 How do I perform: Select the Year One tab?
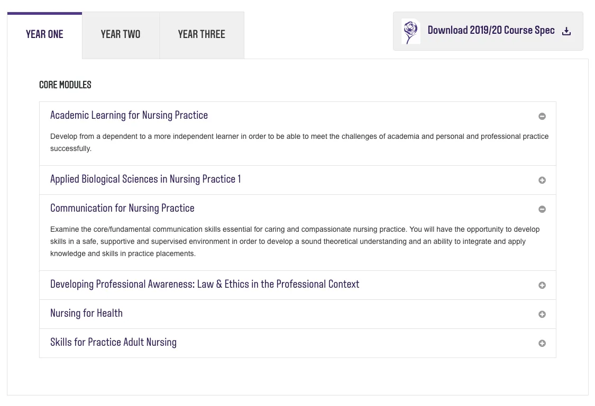[44, 35]
